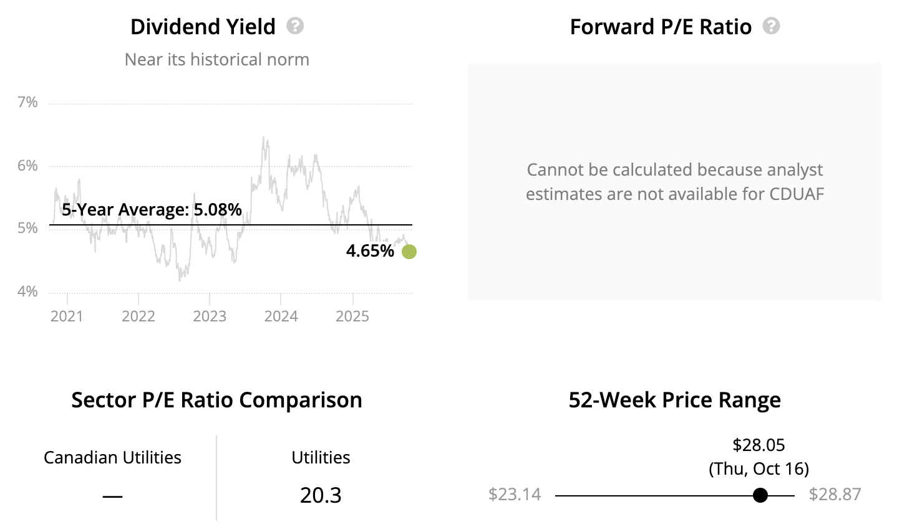The height and width of the screenshot is (527, 897).
Task: Click the Dividend Yield heading
Action: pos(203,27)
